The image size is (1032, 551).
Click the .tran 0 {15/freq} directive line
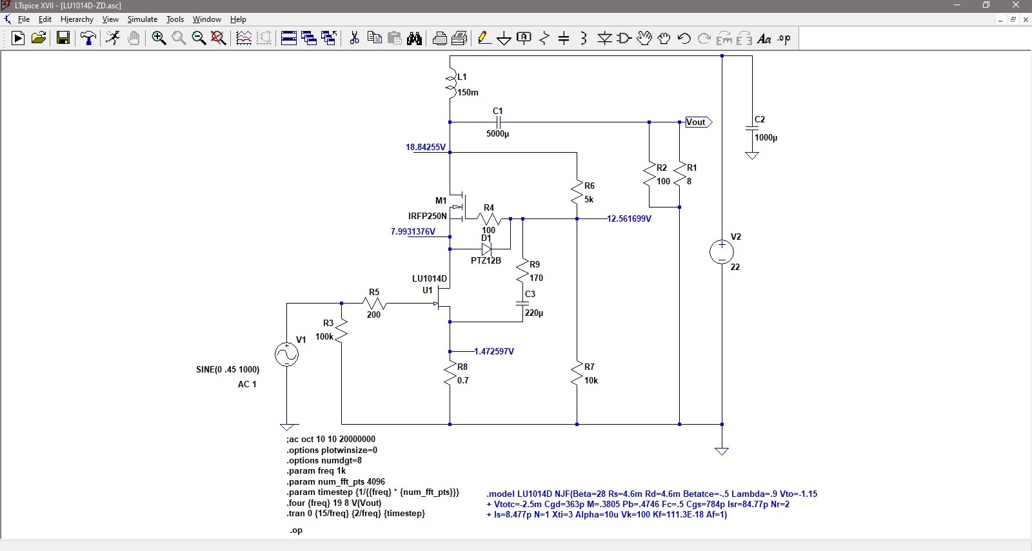pyautogui.click(x=356, y=514)
